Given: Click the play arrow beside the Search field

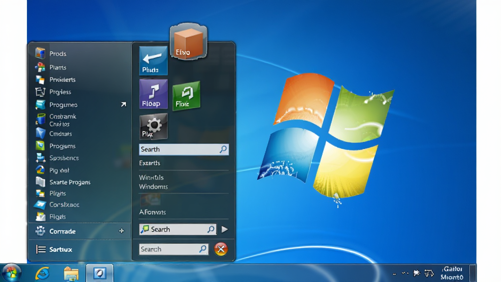Looking at the screenshot, I should [x=225, y=229].
